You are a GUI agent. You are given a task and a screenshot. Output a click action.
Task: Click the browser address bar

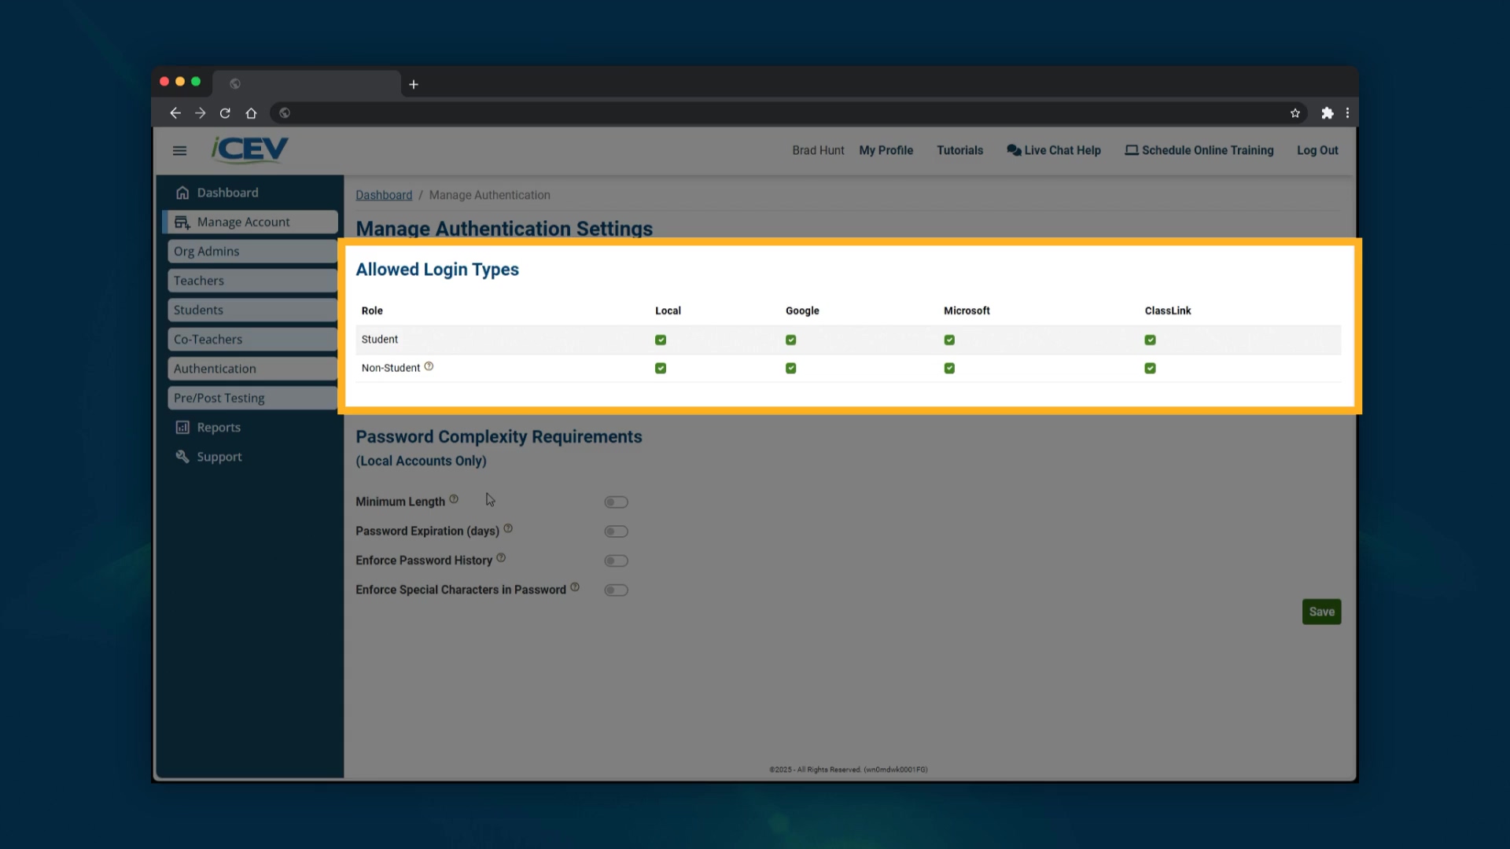[x=786, y=113]
